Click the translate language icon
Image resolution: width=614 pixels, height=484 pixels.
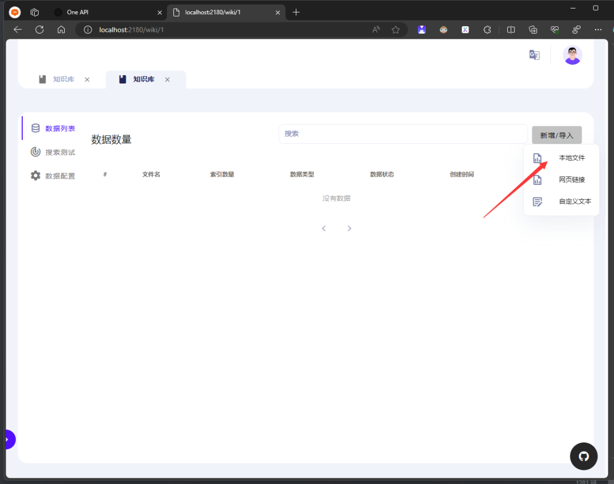[x=534, y=55]
